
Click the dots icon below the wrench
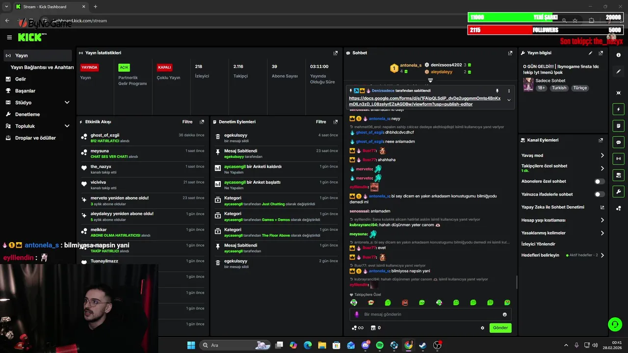pyautogui.click(x=618, y=208)
